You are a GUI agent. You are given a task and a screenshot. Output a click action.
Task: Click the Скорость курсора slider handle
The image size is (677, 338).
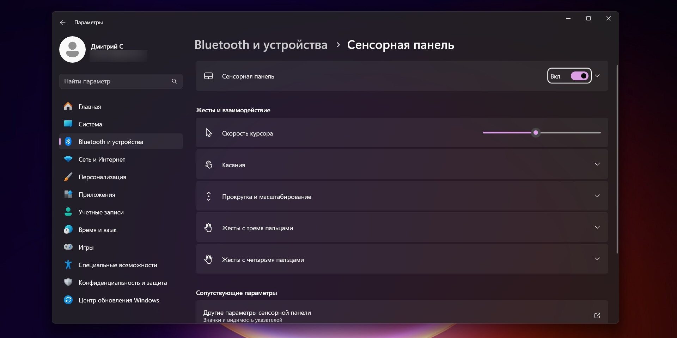(x=536, y=133)
